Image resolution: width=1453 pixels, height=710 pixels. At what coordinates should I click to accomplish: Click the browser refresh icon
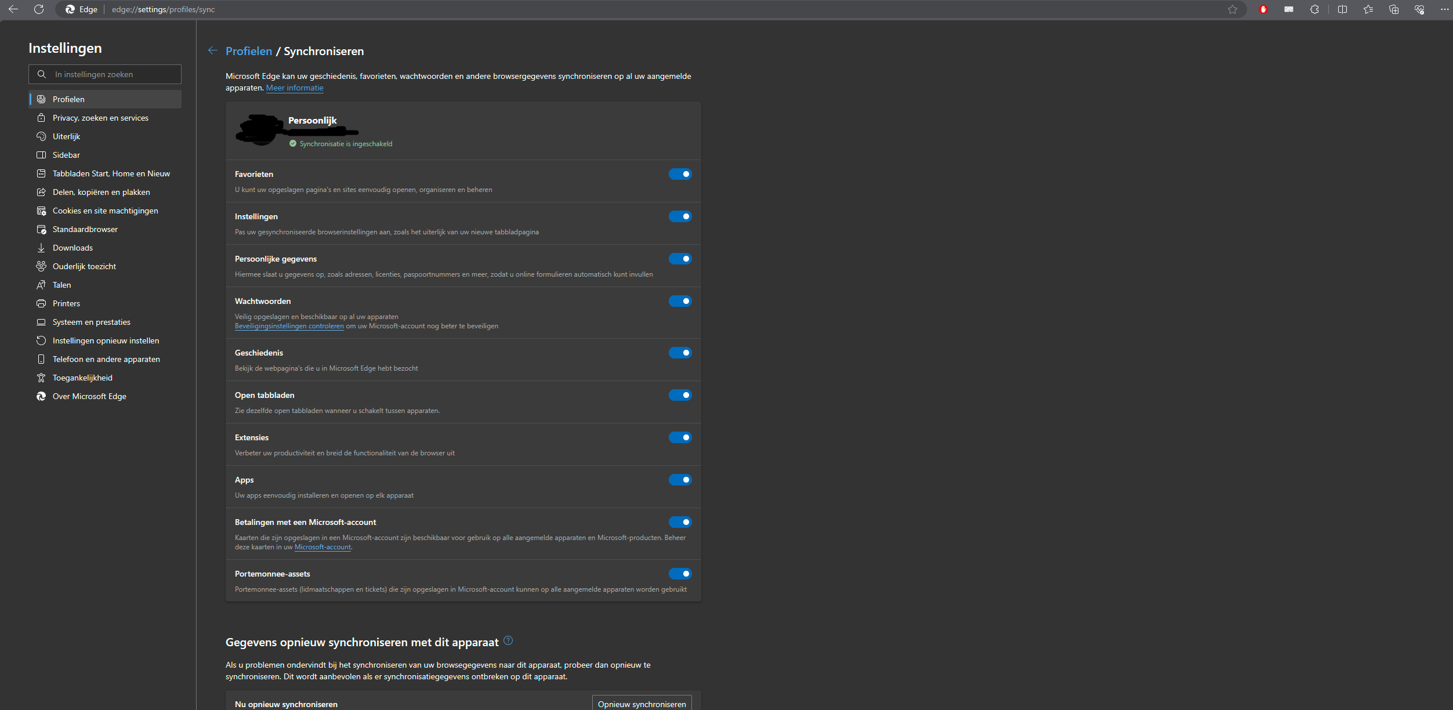click(x=39, y=9)
